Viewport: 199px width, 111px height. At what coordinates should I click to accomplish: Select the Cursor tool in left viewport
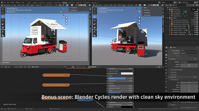[x=3, y=13]
